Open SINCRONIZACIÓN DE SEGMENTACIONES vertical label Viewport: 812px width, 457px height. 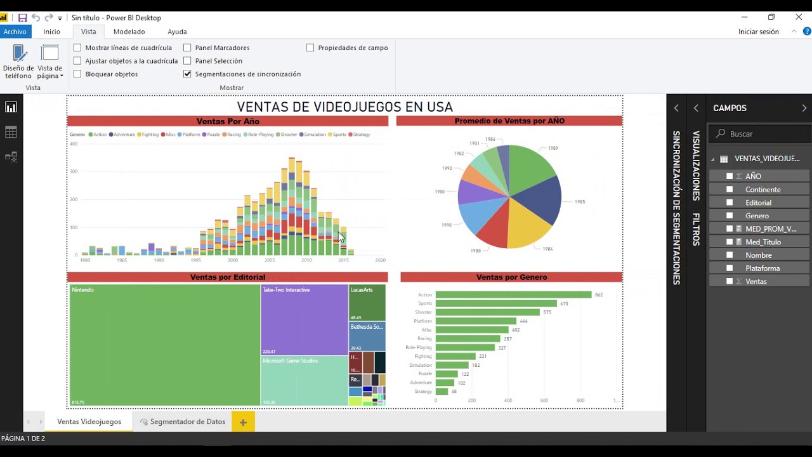pos(676,208)
